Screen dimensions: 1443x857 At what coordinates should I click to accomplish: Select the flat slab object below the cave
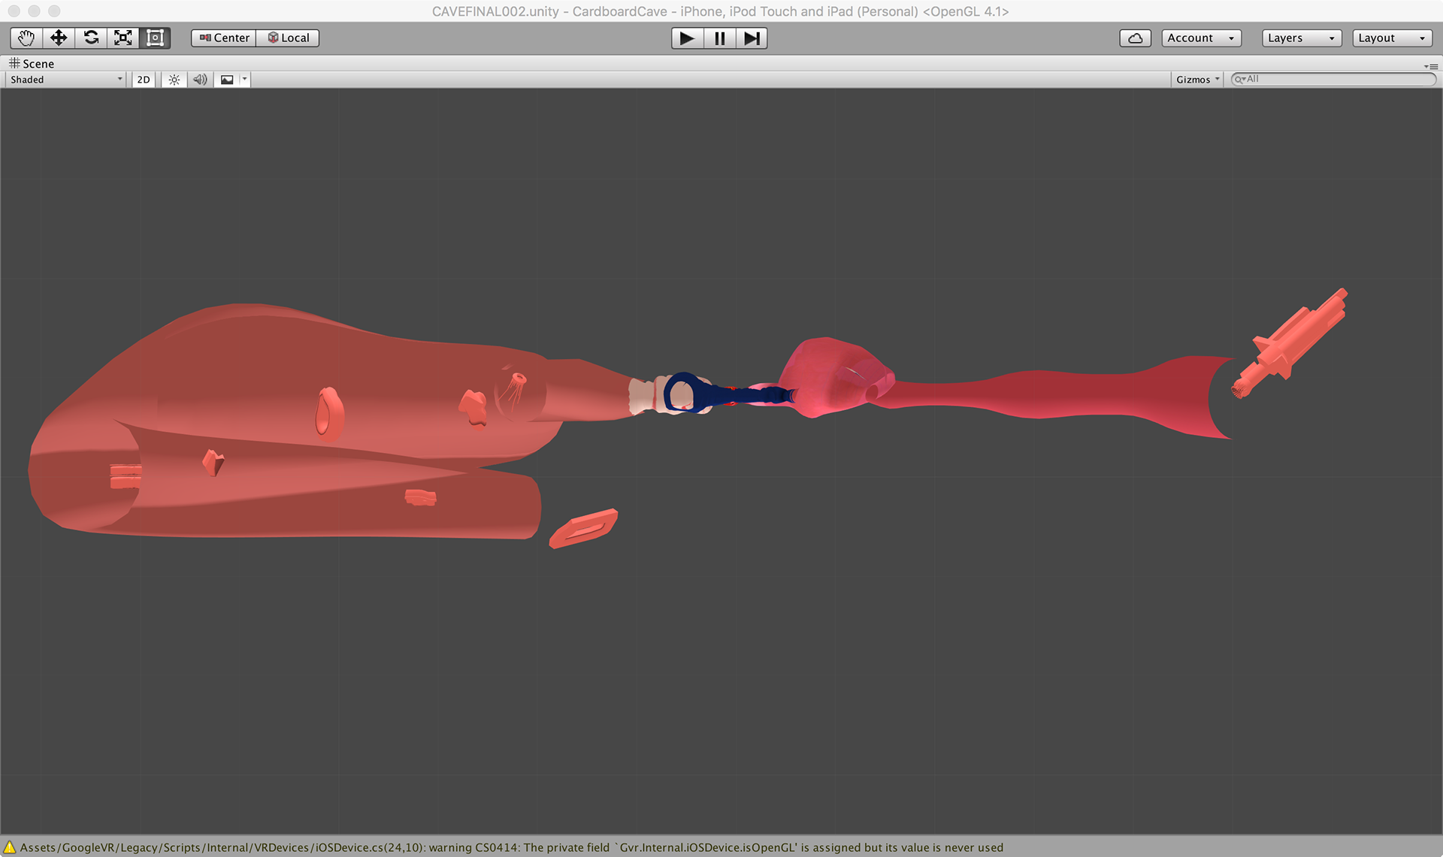tap(583, 528)
